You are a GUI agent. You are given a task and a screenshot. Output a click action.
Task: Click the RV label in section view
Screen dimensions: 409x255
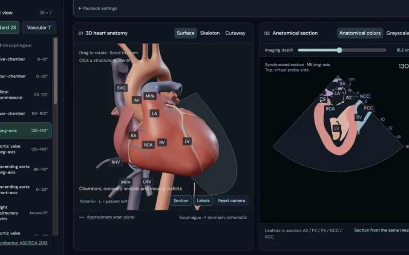[359, 117]
